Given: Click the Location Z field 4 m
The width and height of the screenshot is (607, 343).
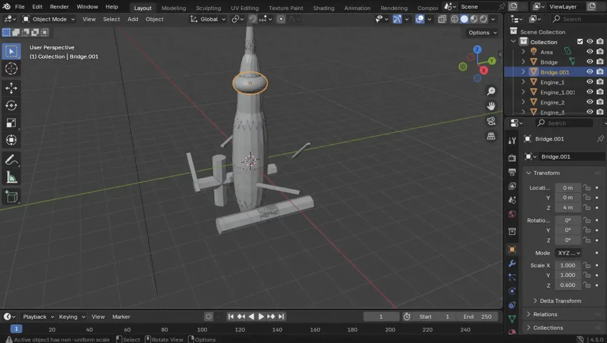Looking at the screenshot, I should click(568, 207).
